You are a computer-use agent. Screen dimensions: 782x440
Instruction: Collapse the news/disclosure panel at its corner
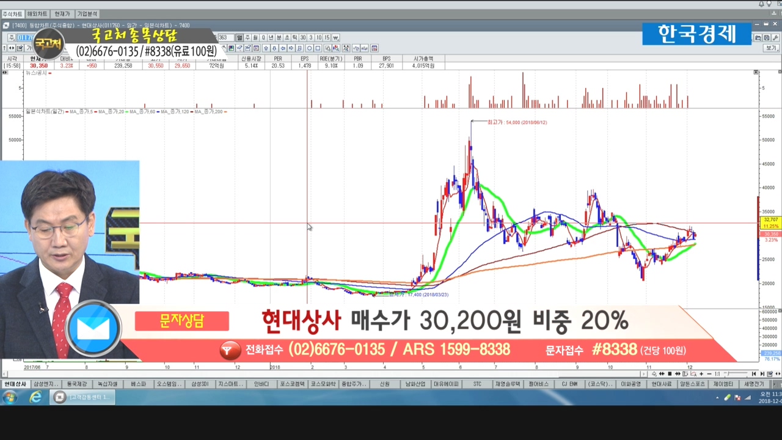[x=756, y=73]
